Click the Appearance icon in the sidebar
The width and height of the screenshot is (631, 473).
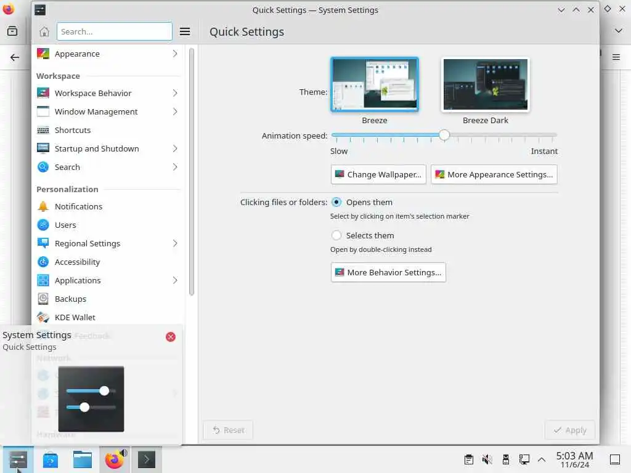[43, 54]
